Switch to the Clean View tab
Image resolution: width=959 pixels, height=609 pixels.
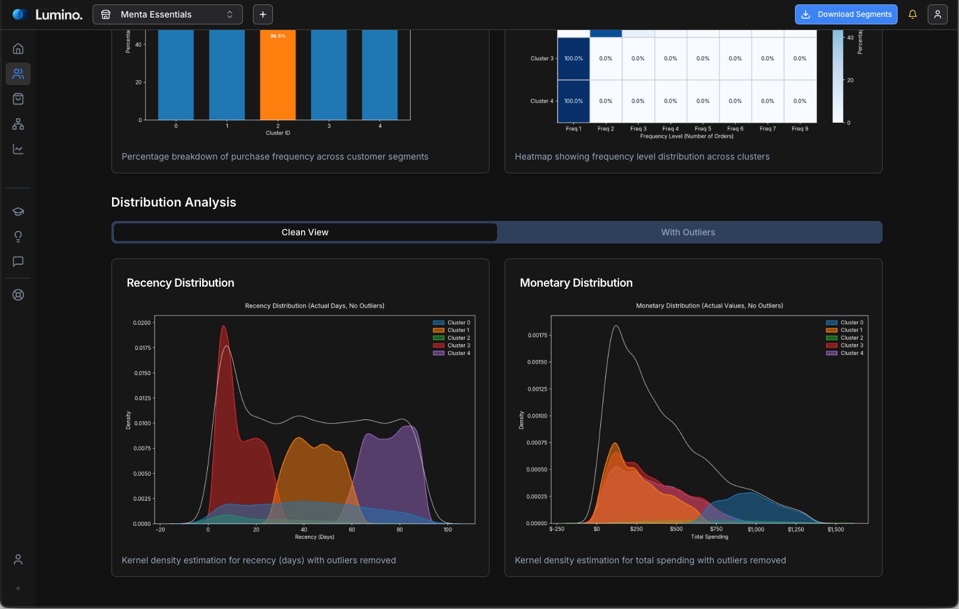[305, 232]
